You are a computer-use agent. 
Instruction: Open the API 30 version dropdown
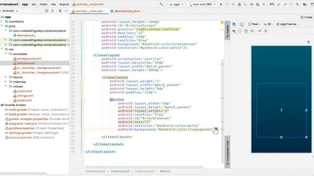269,24
